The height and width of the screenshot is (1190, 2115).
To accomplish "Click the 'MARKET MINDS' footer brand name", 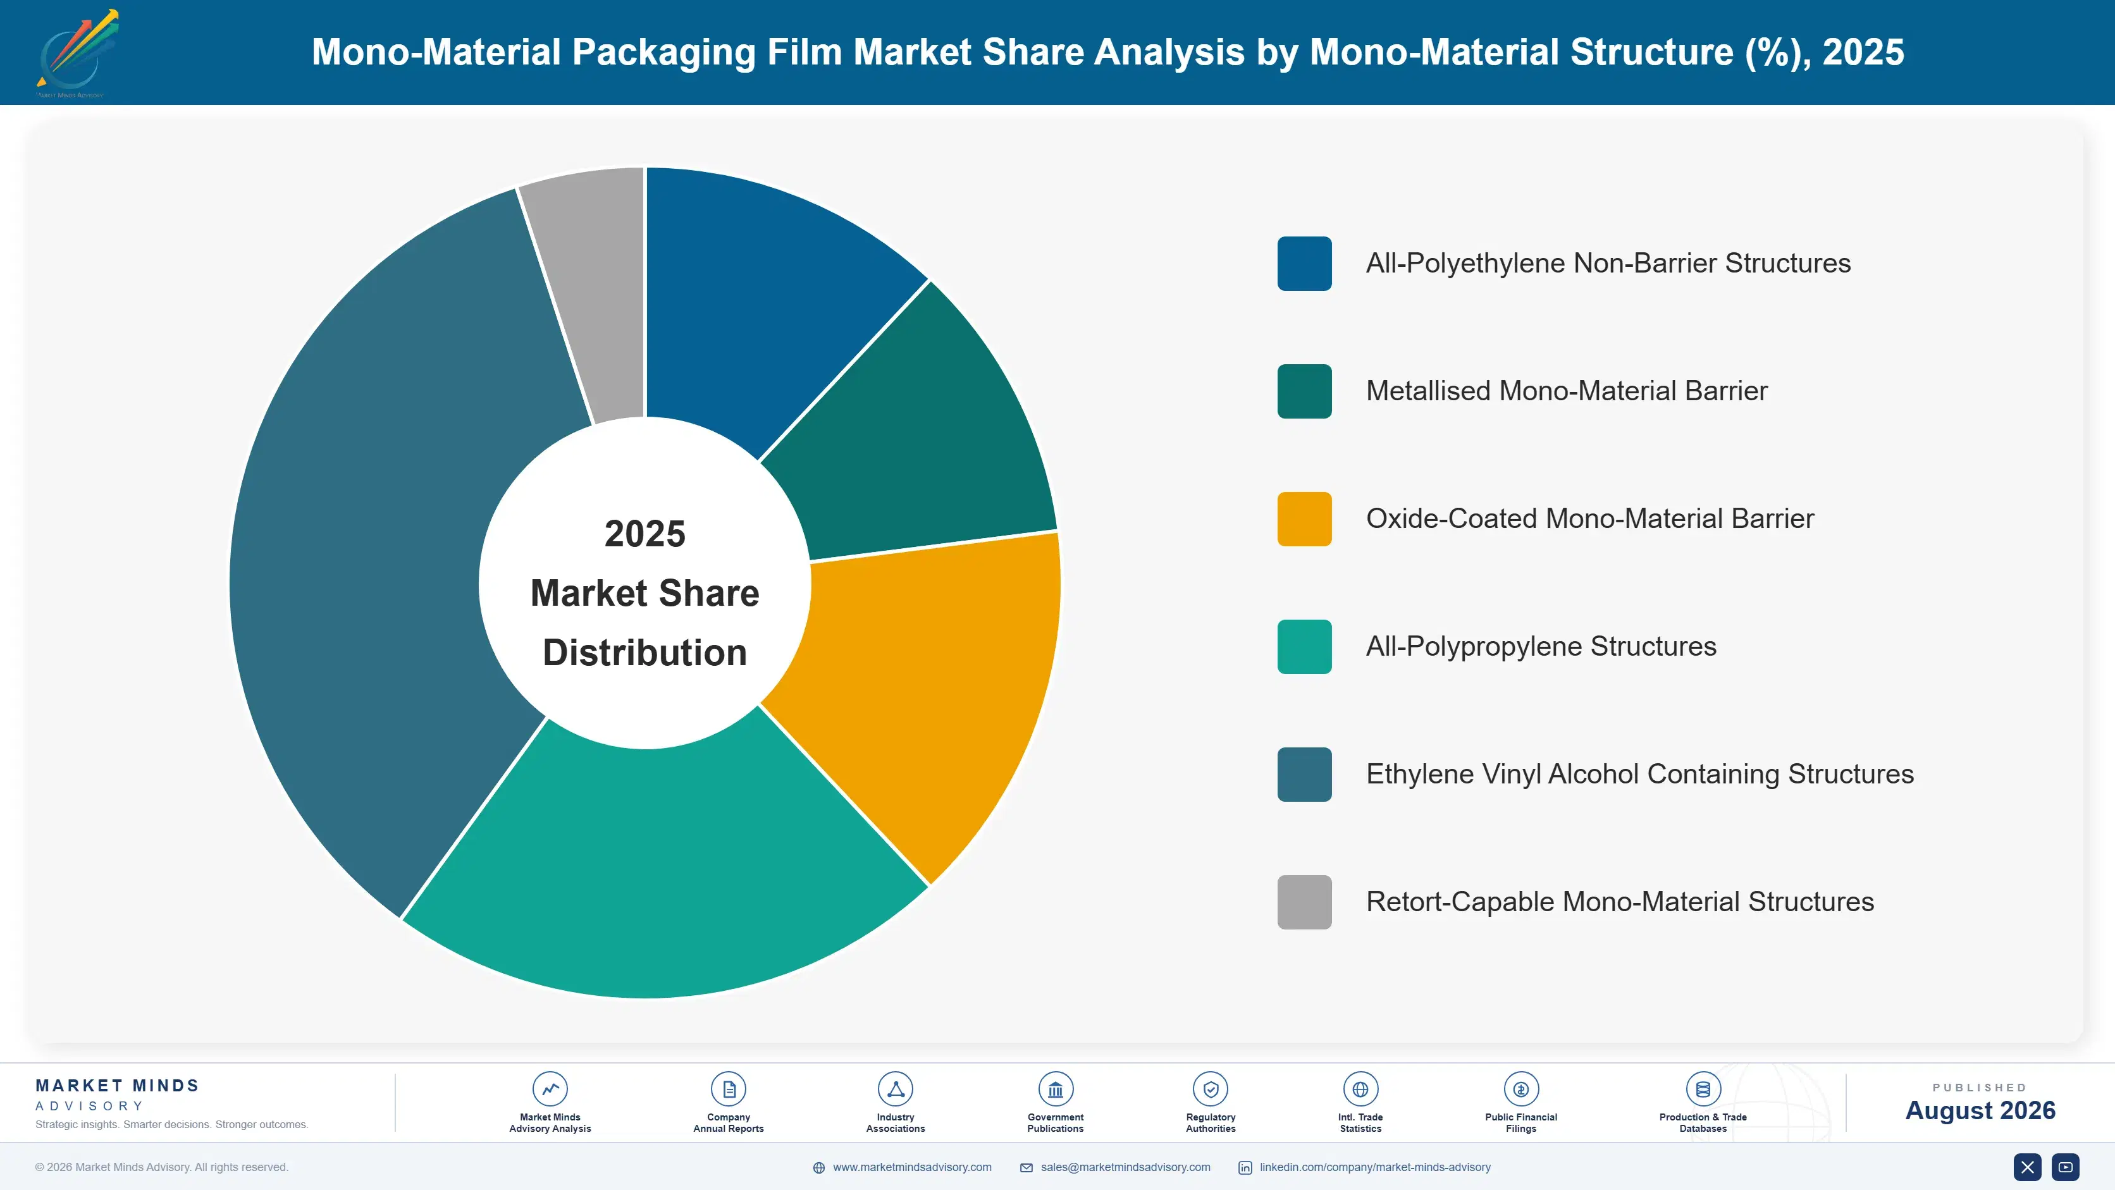I will [118, 1086].
